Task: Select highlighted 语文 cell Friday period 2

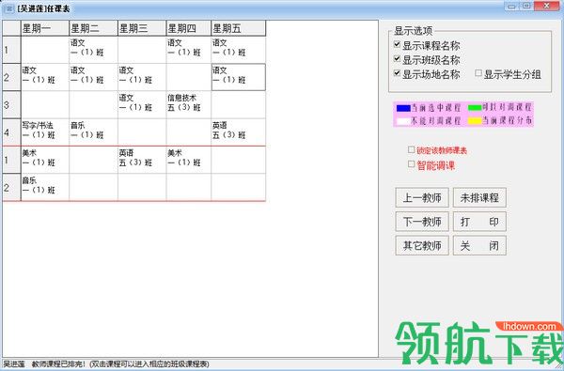Action: [239, 77]
